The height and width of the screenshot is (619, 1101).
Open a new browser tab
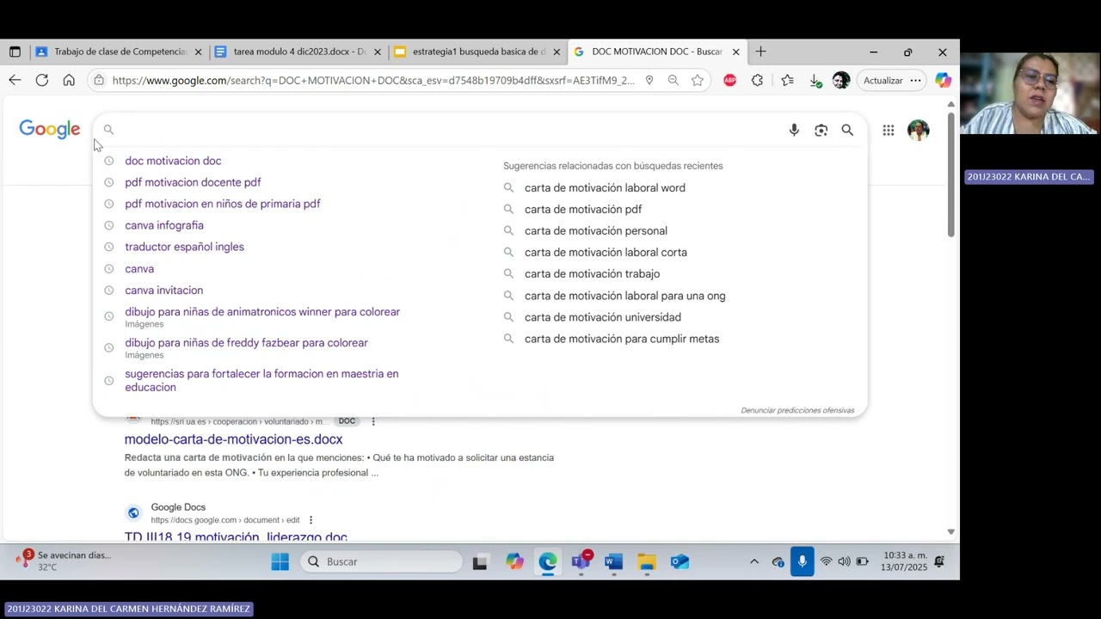point(760,52)
